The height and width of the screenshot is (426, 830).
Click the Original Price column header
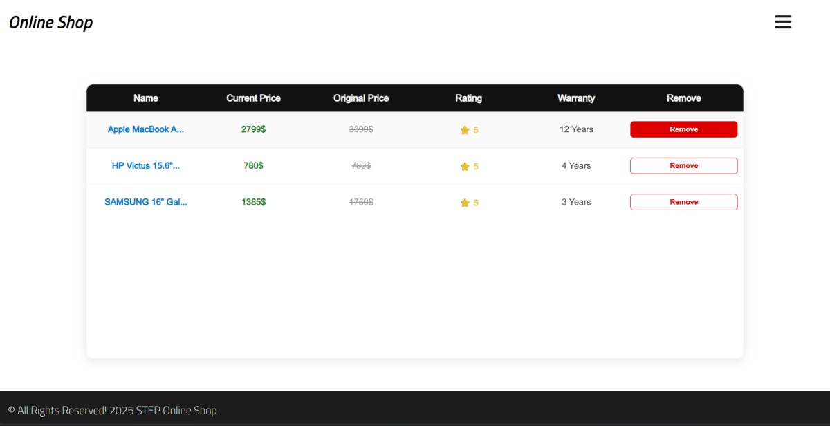(x=361, y=98)
